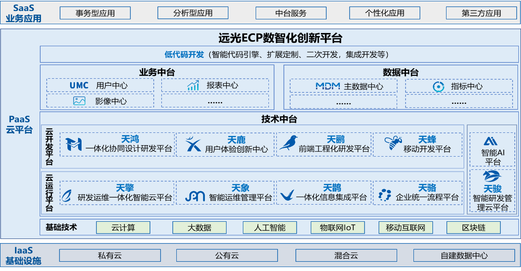Click the circular icon beside 指标中心

click(439, 87)
